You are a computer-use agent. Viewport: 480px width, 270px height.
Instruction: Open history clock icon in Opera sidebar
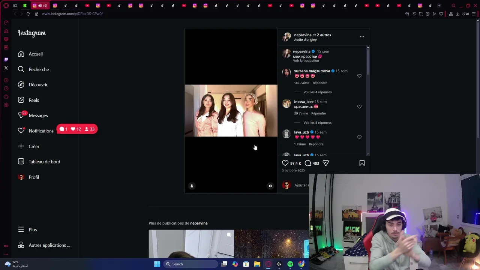coord(6,88)
